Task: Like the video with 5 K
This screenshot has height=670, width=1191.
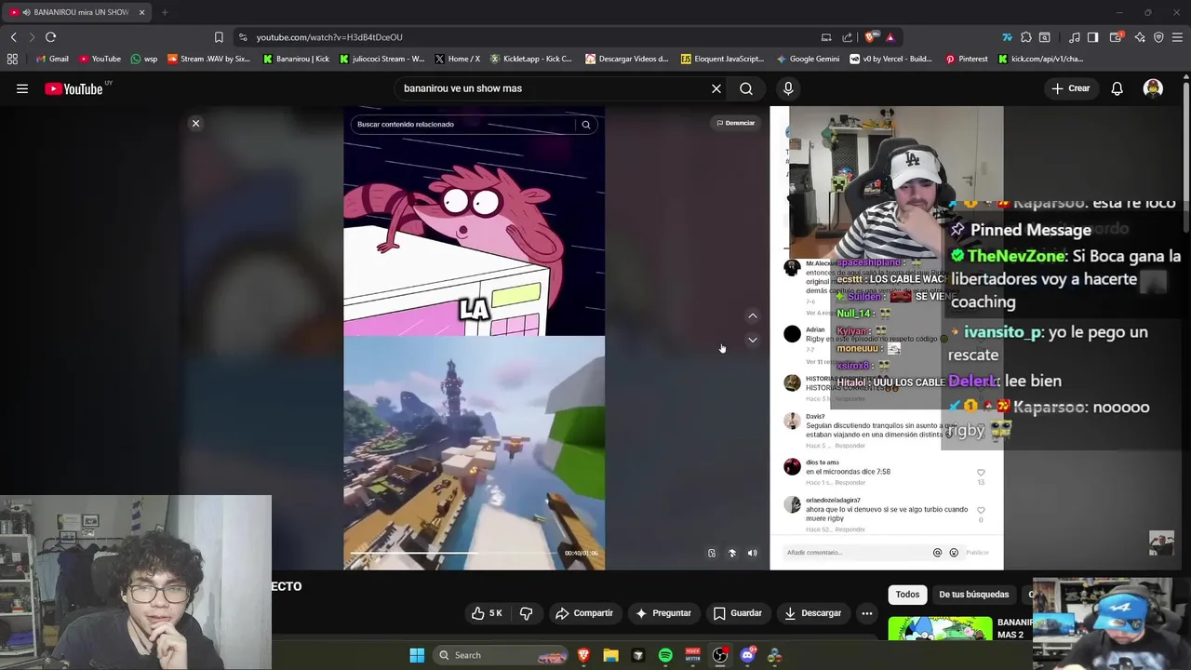Action: point(487,613)
